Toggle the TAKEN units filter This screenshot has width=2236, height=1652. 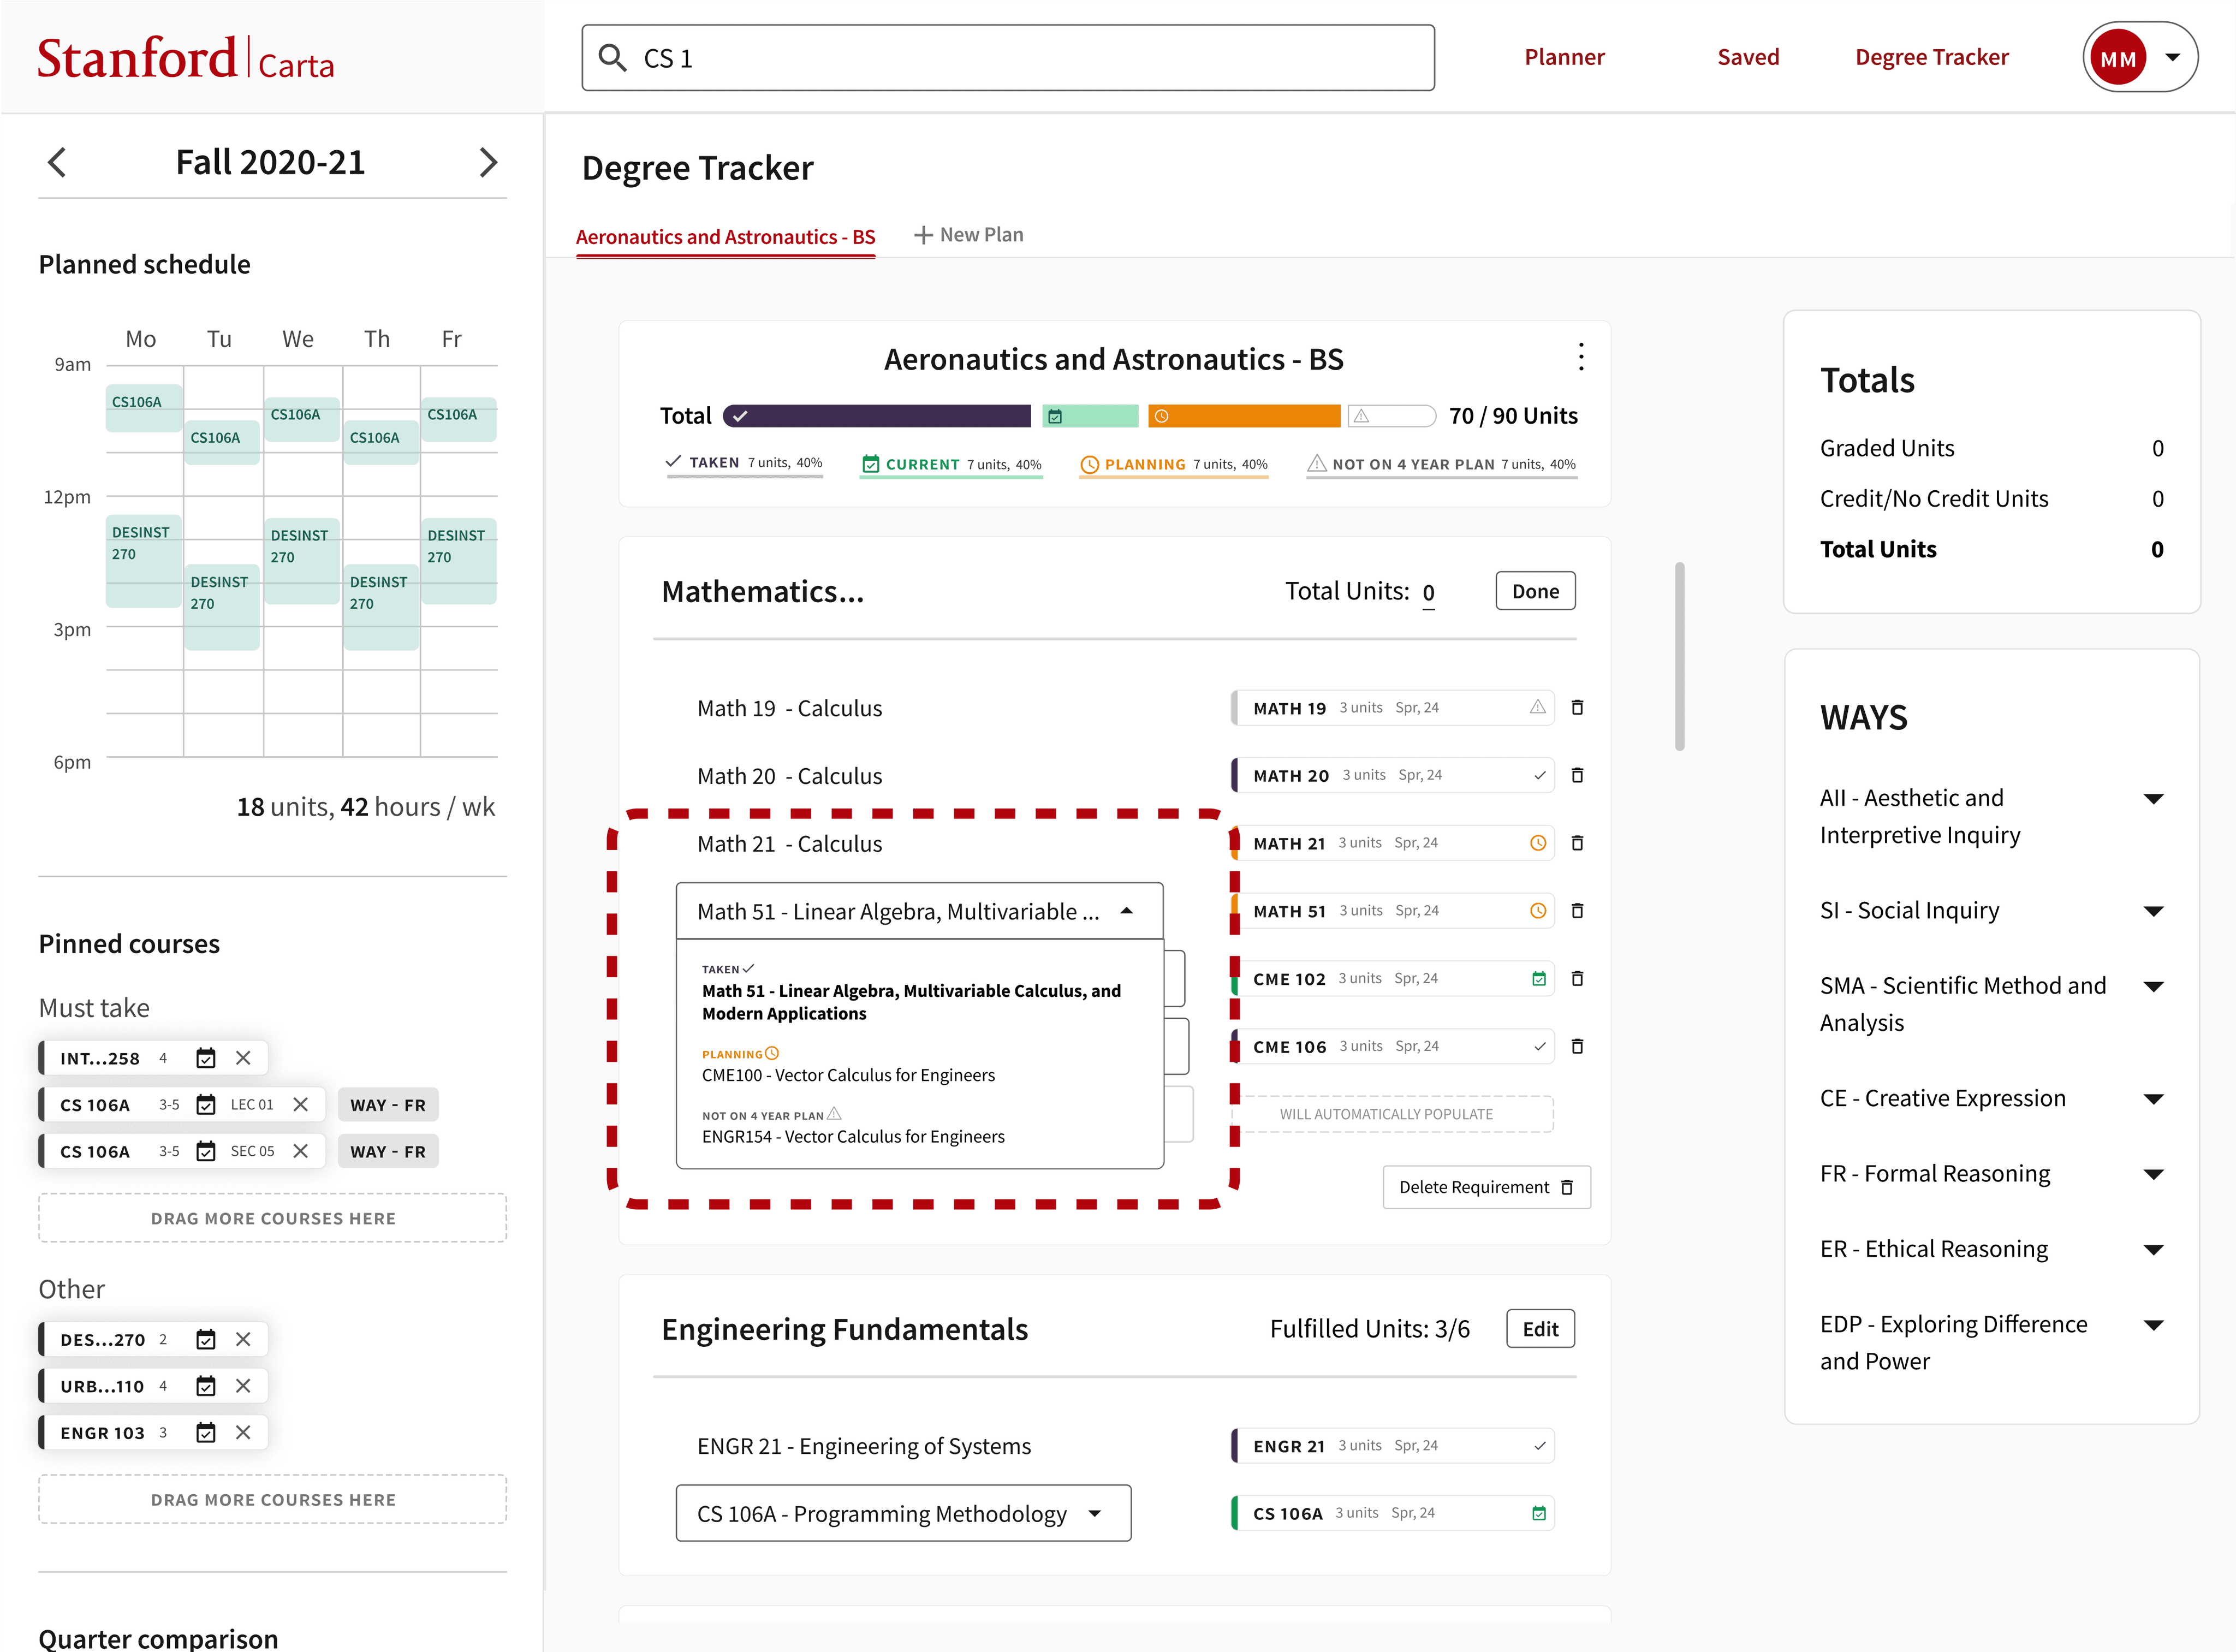point(744,463)
